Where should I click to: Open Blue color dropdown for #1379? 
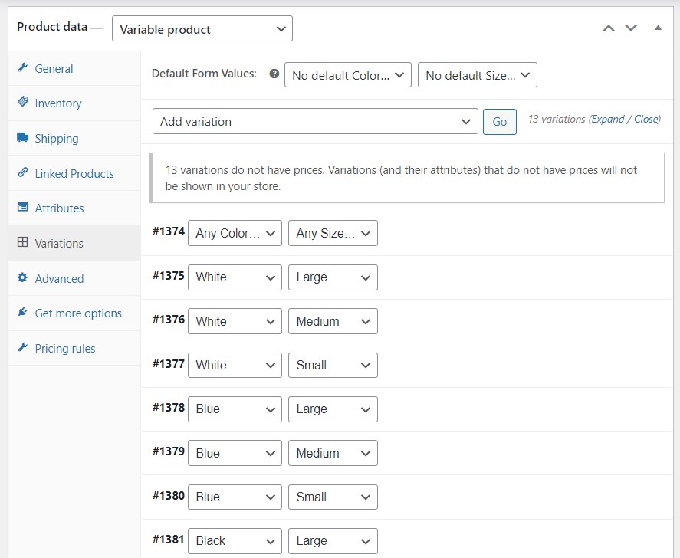point(235,453)
